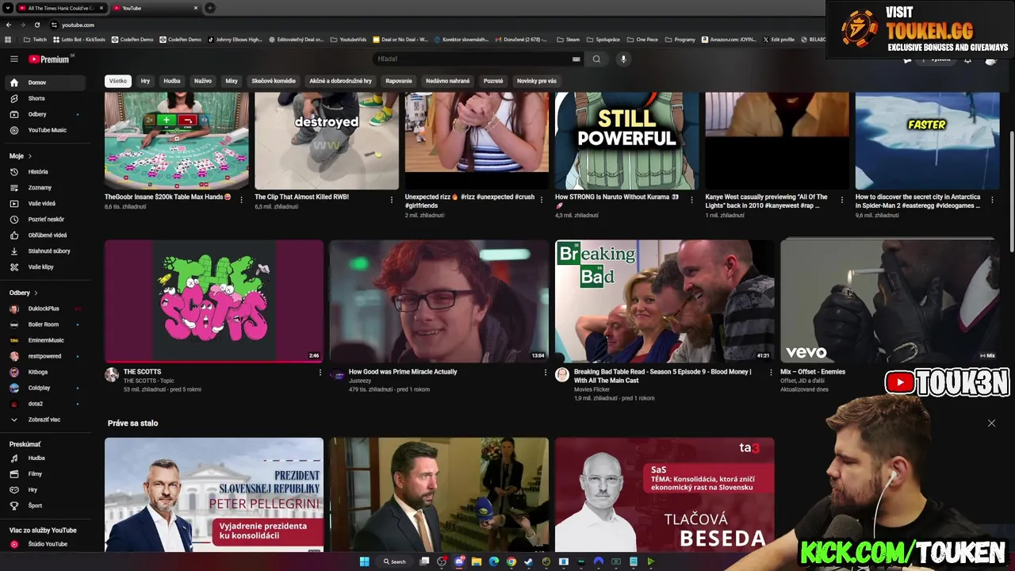Image resolution: width=1015 pixels, height=571 pixels.
Task: Go back with browser back arrow
Action: [x=9, y=25]
